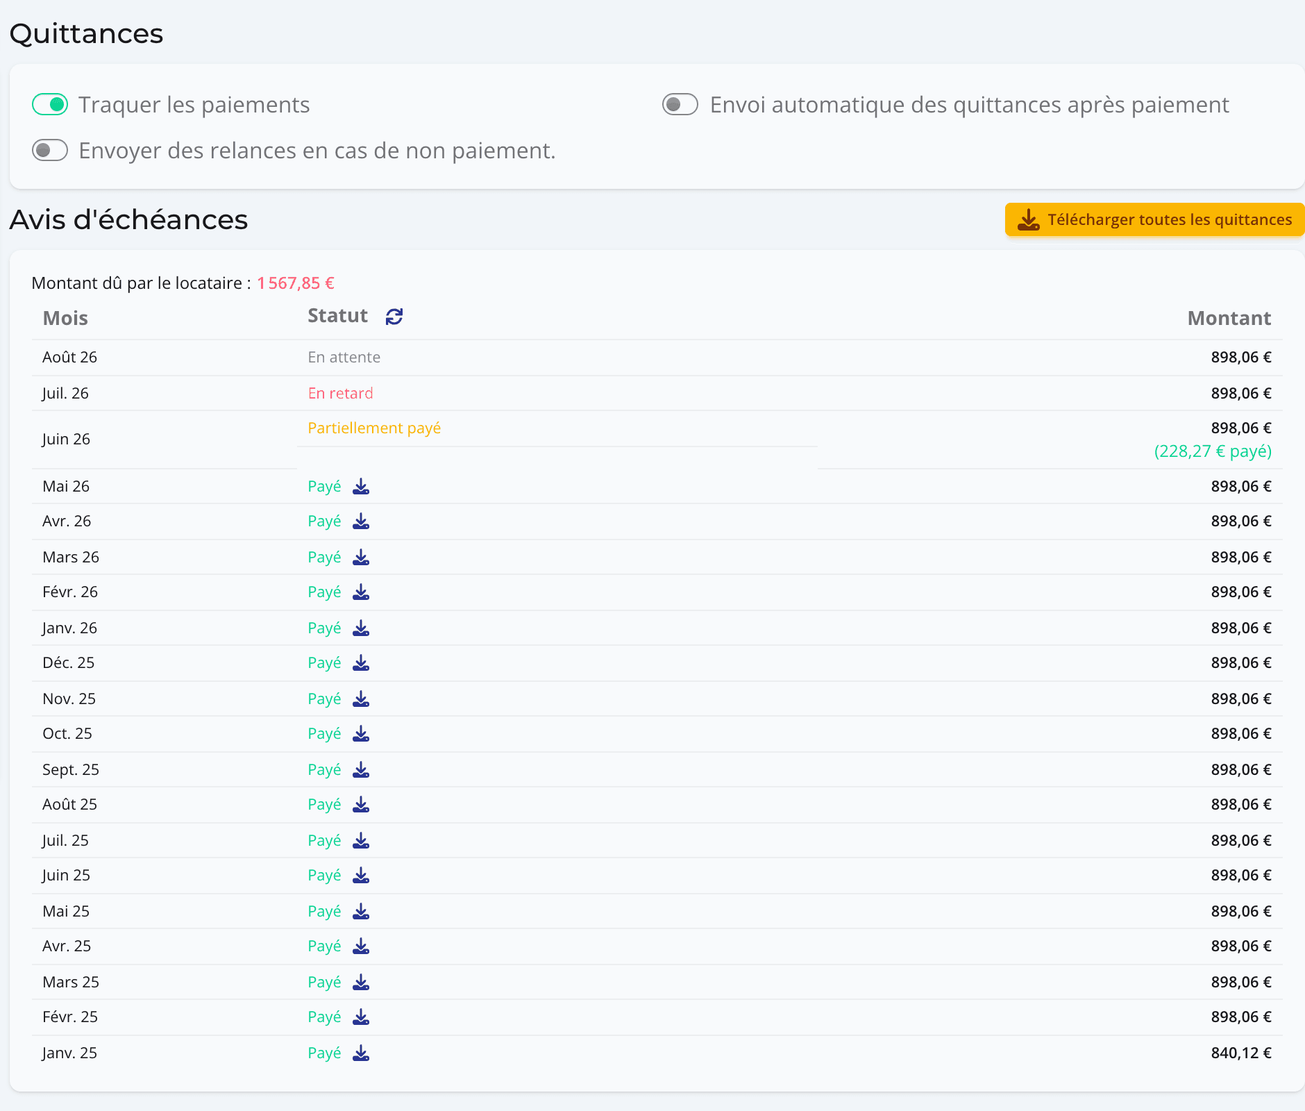The image size is (1305, 1111).
Task: Click the 'Quittances' heading
Action: pyautogui.click(x=86, y=33)
